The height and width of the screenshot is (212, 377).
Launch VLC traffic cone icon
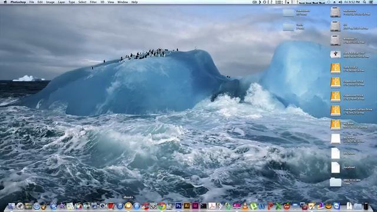(245, 206)
